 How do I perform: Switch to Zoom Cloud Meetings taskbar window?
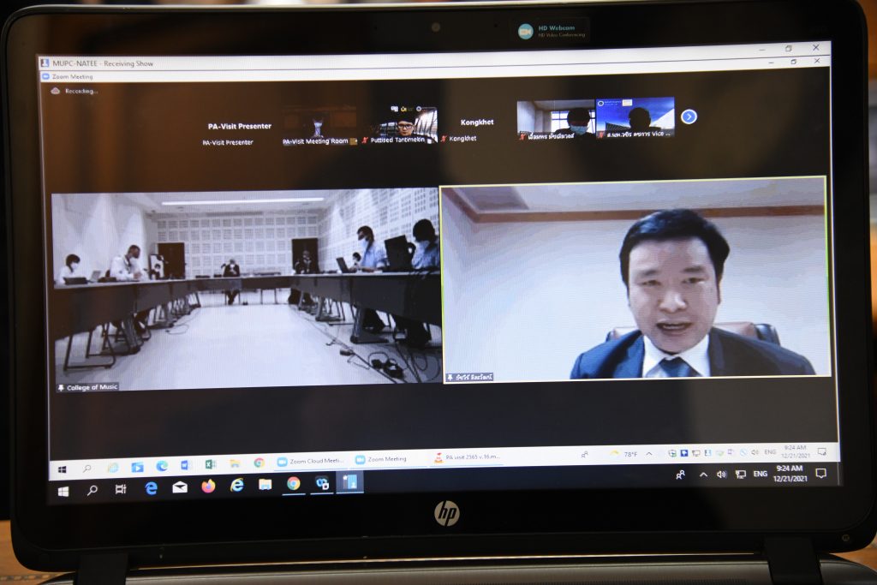310,460
